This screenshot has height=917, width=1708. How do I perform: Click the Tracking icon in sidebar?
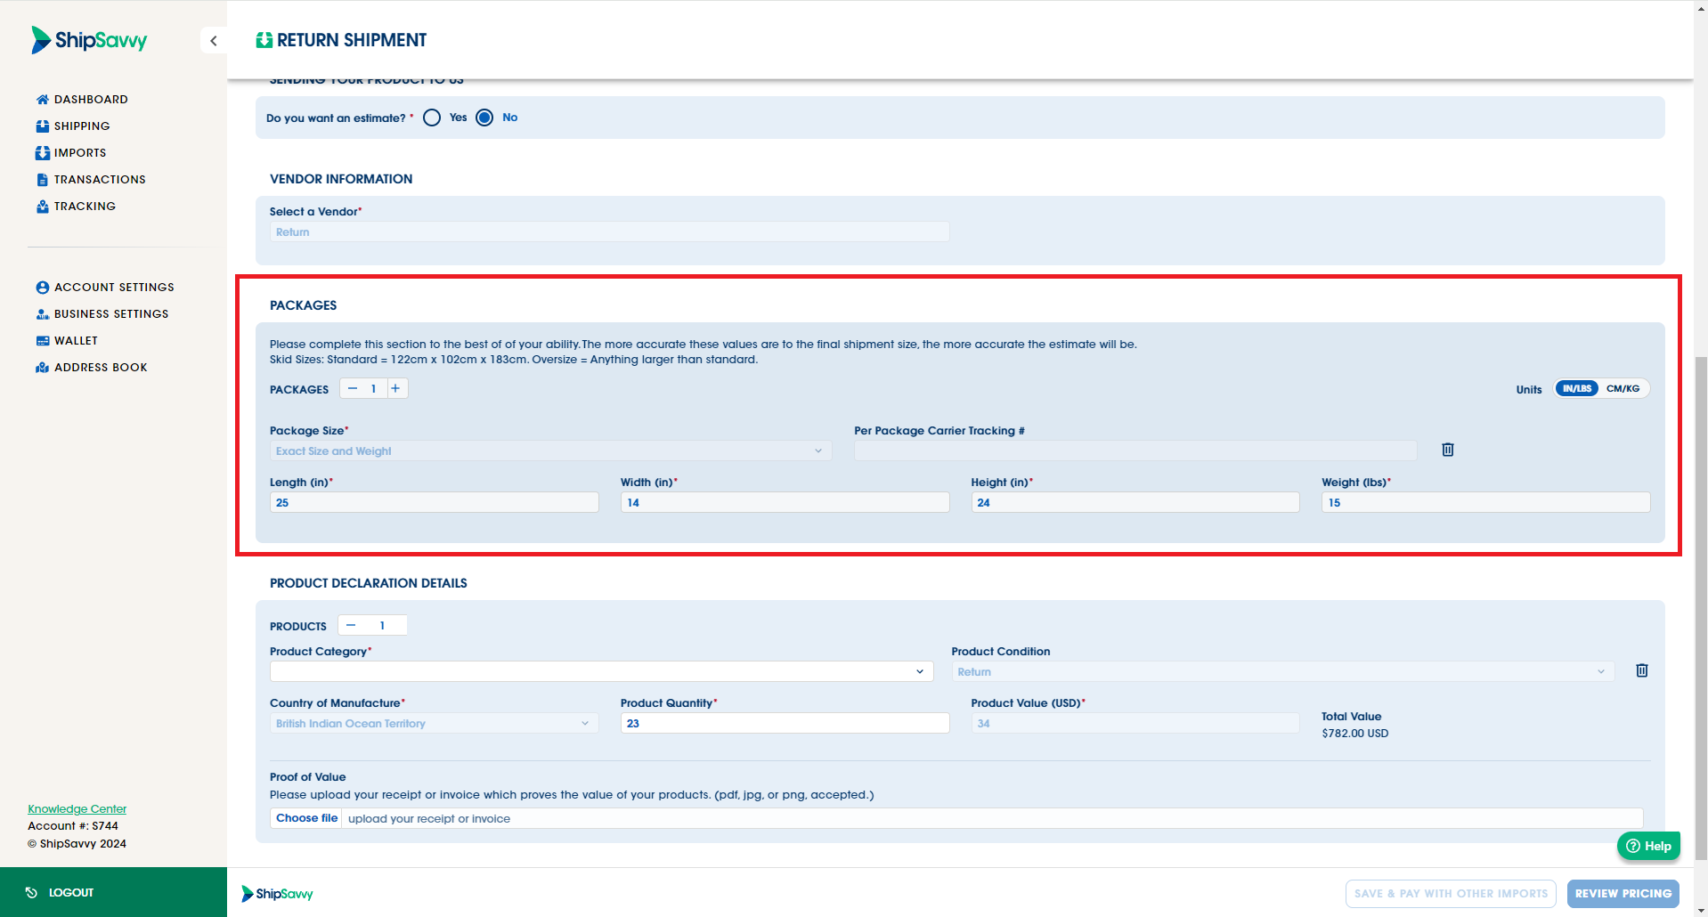[x=42, y=207]
